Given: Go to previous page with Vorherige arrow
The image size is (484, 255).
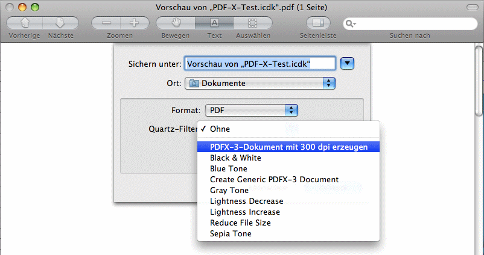Looking at the screenshot, I should [x=25, y=23].
